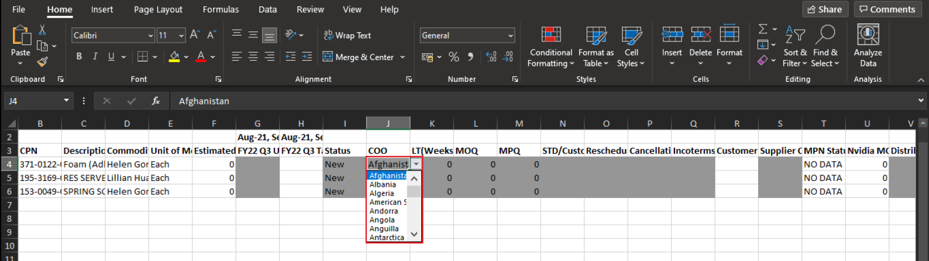Switch to the Insert tab

click(x=102, y=9)
